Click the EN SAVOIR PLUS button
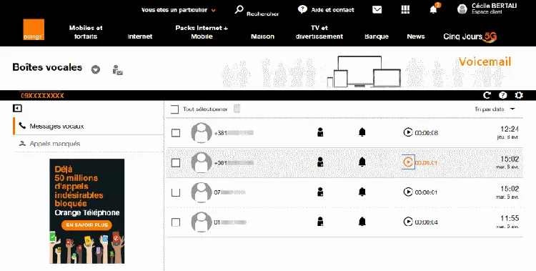Image resolution: width=536 pixels, height=271 pixels. coord(86,225)
